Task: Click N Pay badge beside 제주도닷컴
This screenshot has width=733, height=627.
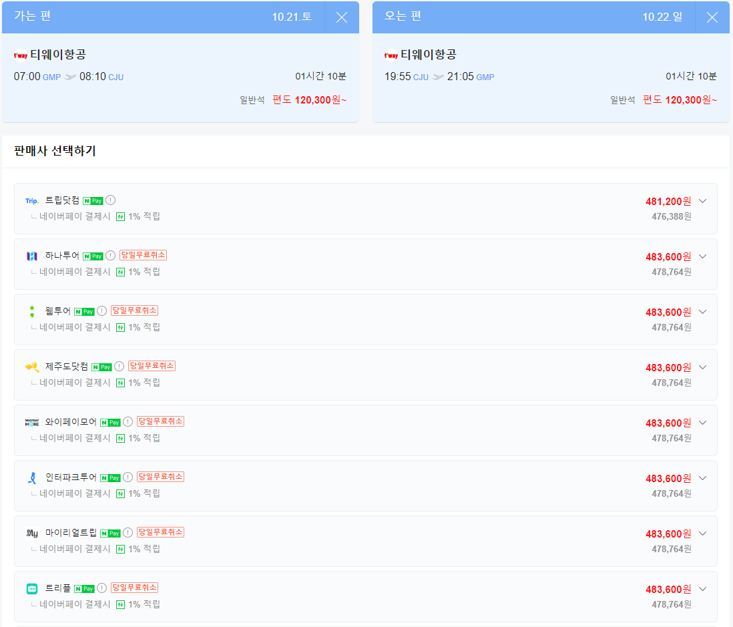Action: coord(101,367)
